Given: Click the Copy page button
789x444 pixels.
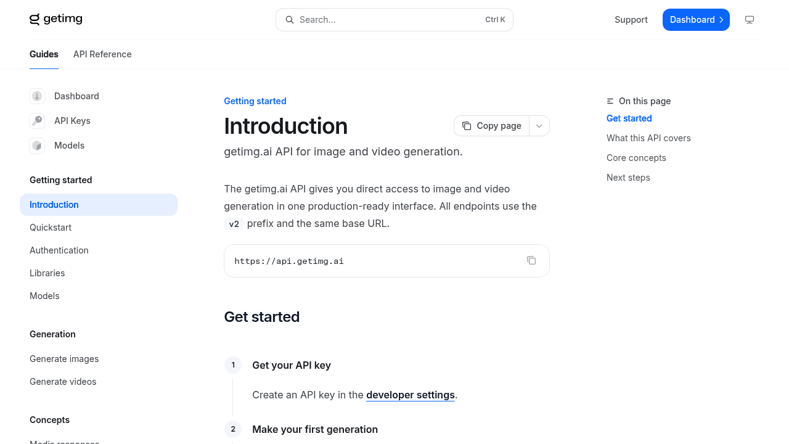Looking at the screenshot, I should tap(492, 126).
